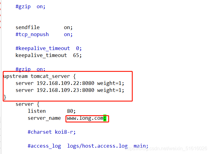The width and height of the screenshot is (210, 154).
Task: Click the first '#gzip on;' comment line
Action: pos(30,7)
